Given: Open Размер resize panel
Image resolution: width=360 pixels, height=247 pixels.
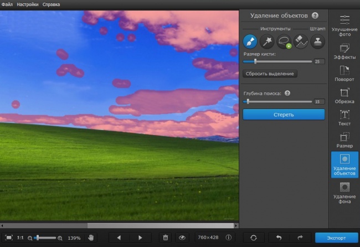Looking at the screenshot, I should (344, 140).
